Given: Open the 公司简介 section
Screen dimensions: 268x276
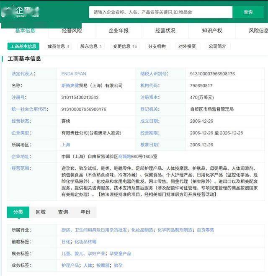Looking at the screenshot, I should tap(217, 46).
